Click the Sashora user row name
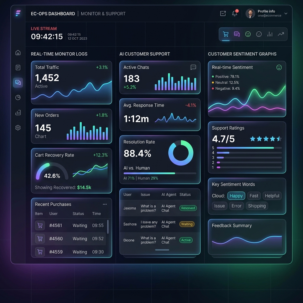The height and width of the screenshot is (303, 303). click(130, 224)
